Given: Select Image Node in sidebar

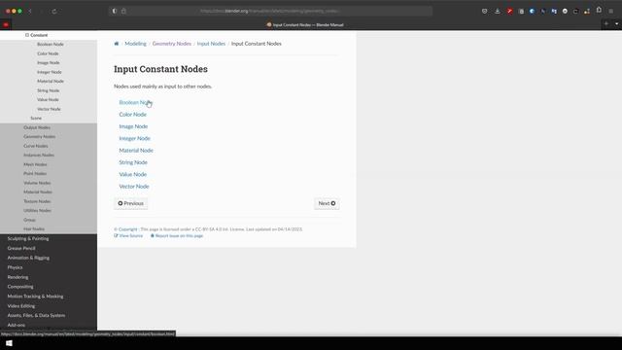Looking at the screenshot, I should [49, 62].
